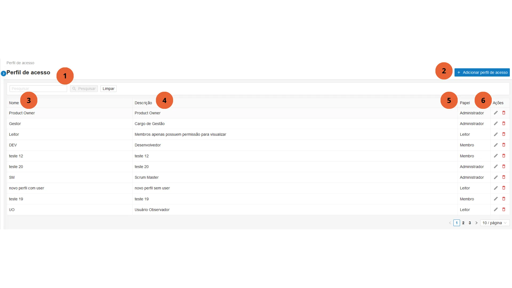
Task: Click the Pesquisar search button
Action: pos(84,89)
